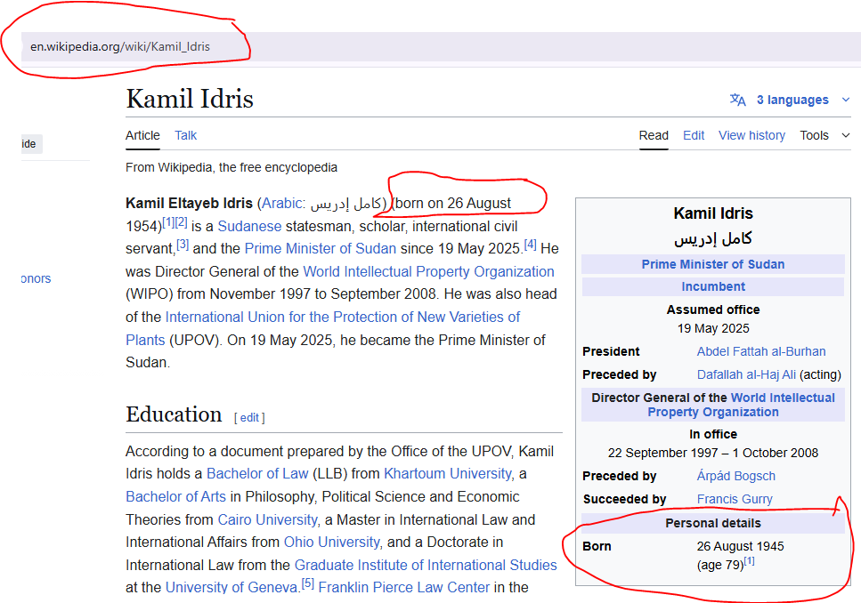Image resolution: width=861 pixels, height=603 pixels.
Task: Click the partially visible Honors sidebar link
Action: 36,278
